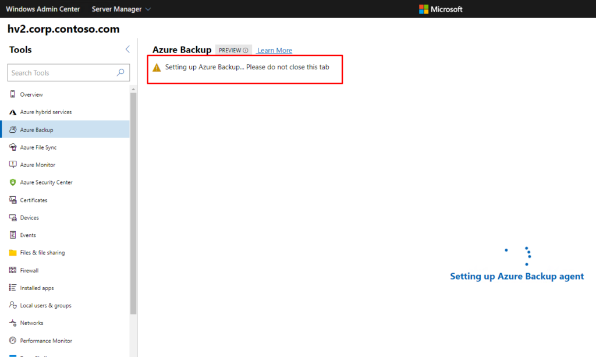
Task: Click the Files & file sharing folder icon
Action: [13, 252]
